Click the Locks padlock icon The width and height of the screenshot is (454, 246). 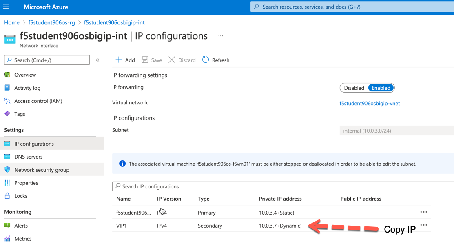pos(7,196)
